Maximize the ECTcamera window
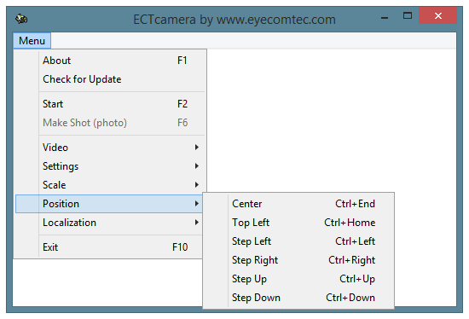The image size is (469, 319). [408, 15]
